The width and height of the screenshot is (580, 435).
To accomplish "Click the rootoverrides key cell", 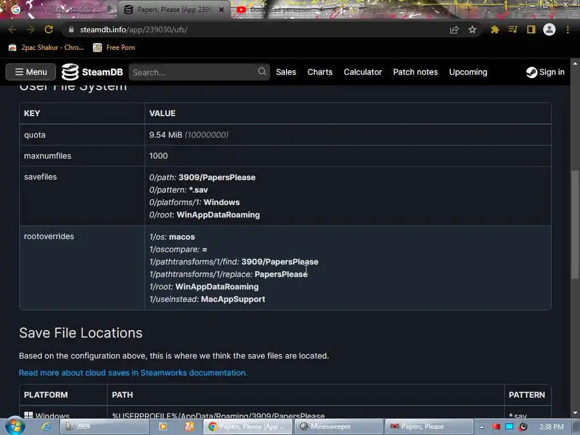I will point(82,268).
